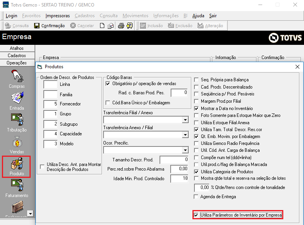This screenshot has height=225, width=304.
Task: Click Idade Min. Prod. Controlado field
Action: [x=179, y=179]
